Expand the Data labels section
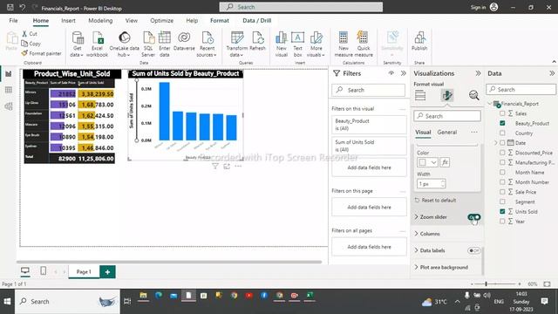The image size is (558, 314). click(x=416, y=250)
